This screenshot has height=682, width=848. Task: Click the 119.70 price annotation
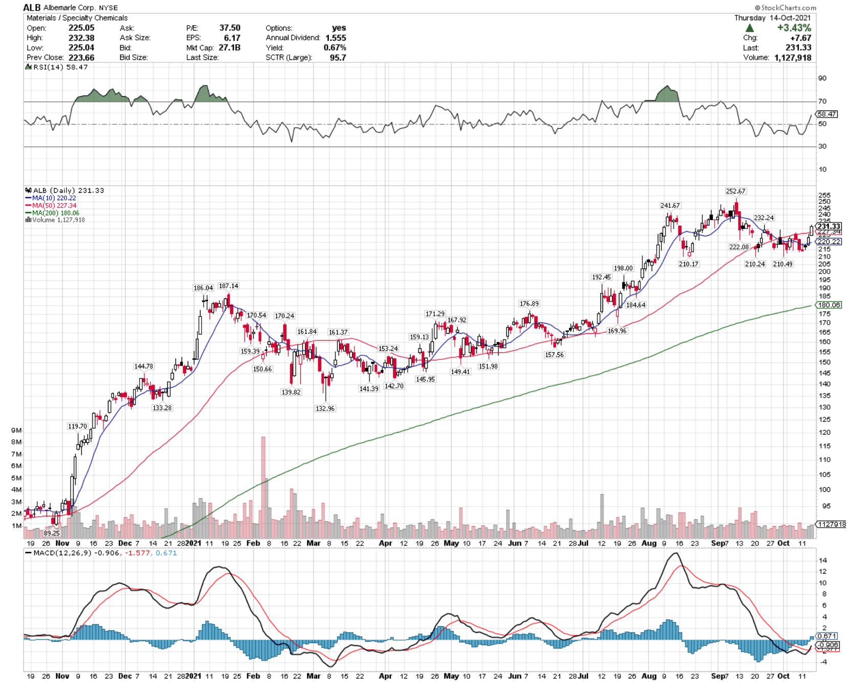[x=77, y=426]
